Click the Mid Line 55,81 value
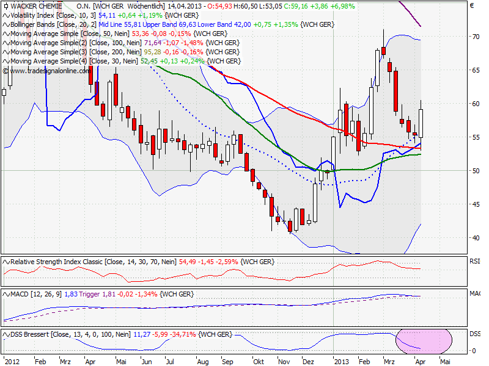Screen dimensions: 489x366 pyautogui.click(x=119, y=24)
